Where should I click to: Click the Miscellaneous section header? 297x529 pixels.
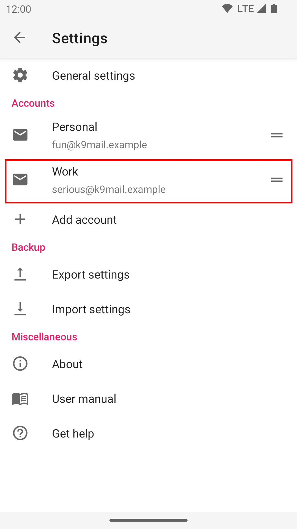(44, 337)
